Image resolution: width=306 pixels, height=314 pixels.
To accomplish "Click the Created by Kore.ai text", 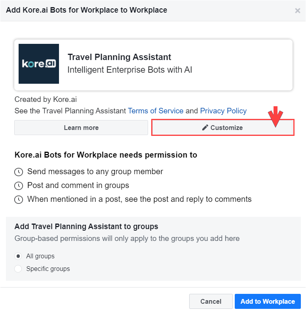I will click(x=46, y=100).
